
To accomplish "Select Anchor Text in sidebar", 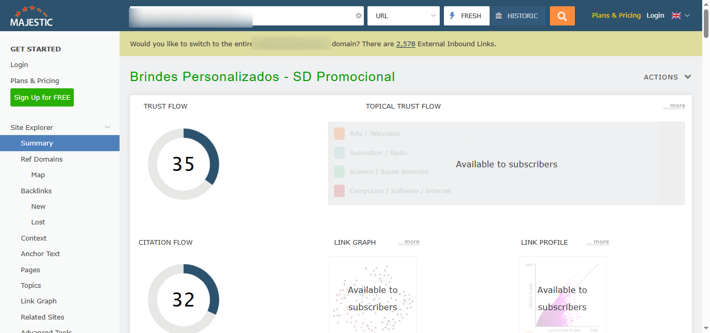I will [41, 254].
